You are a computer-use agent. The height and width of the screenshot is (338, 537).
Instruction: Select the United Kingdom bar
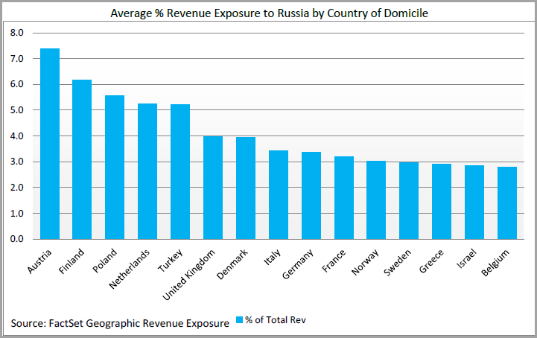pyautogui.click(x=213, y=188)
